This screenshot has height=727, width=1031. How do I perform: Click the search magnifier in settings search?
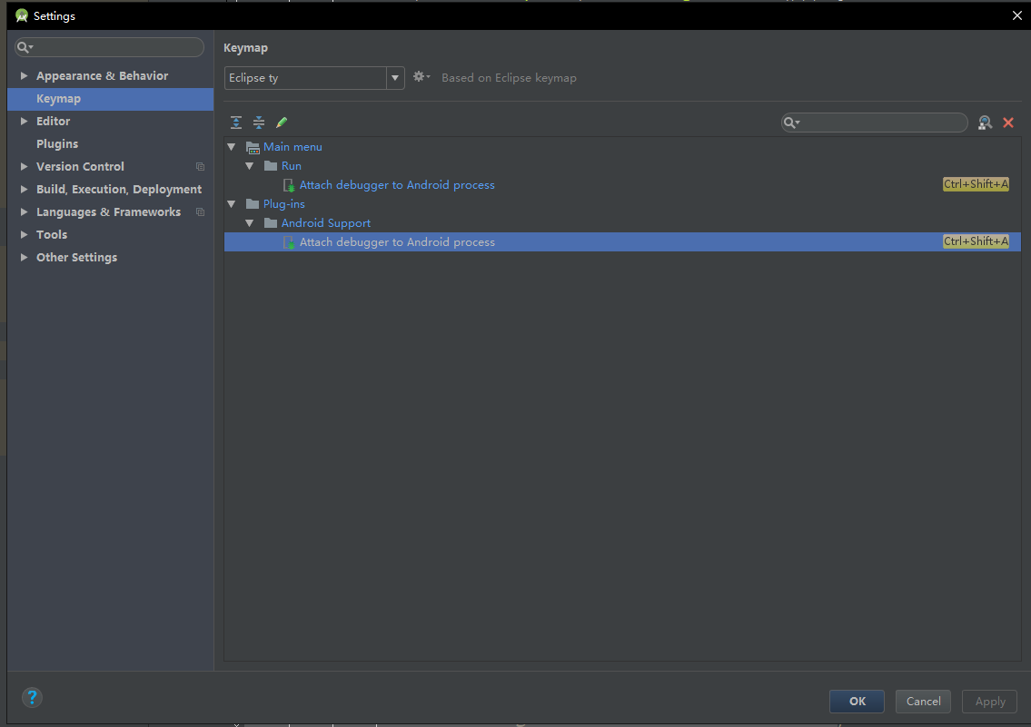tap(25, 47)
